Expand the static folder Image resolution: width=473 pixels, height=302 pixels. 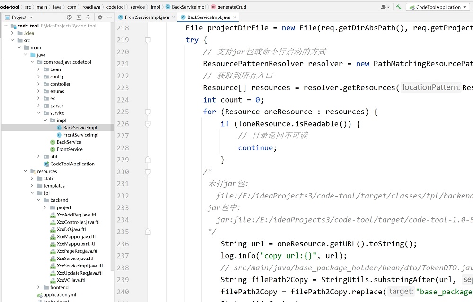point(32,178)
